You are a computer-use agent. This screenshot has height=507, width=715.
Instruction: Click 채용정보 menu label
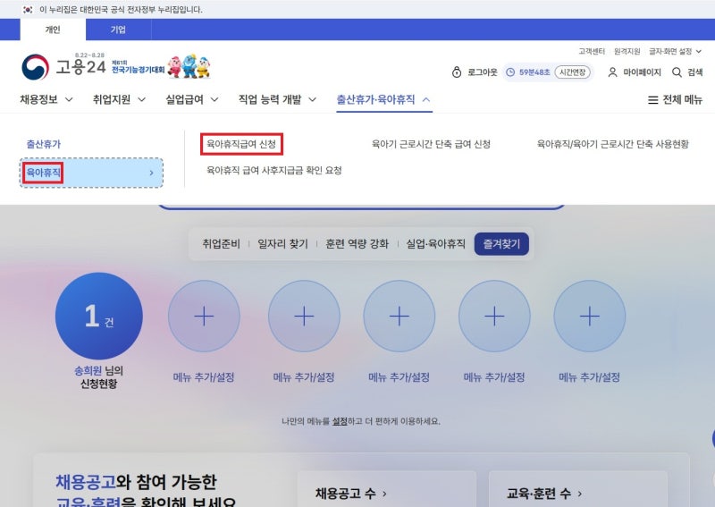coord(38,99)
